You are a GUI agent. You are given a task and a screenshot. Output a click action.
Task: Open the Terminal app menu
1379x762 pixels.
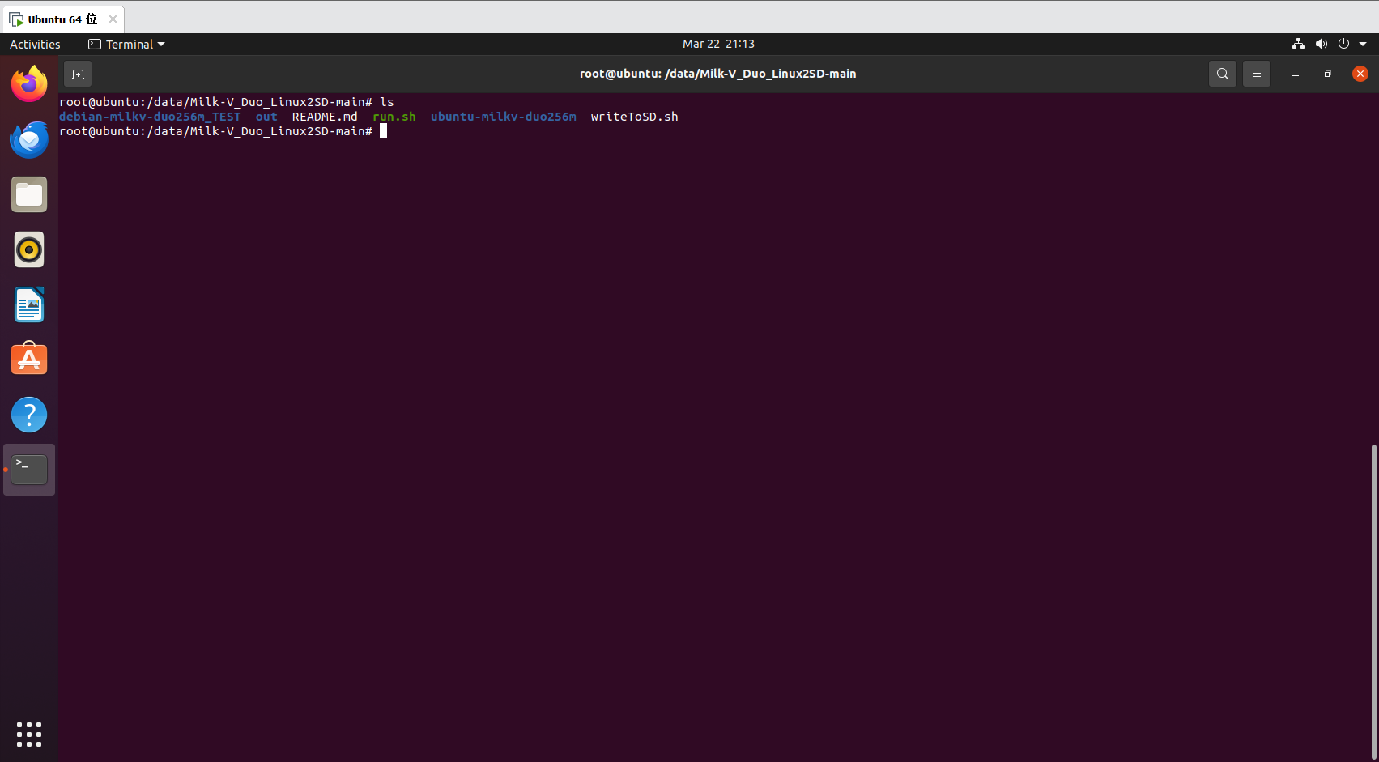point(126,45)
